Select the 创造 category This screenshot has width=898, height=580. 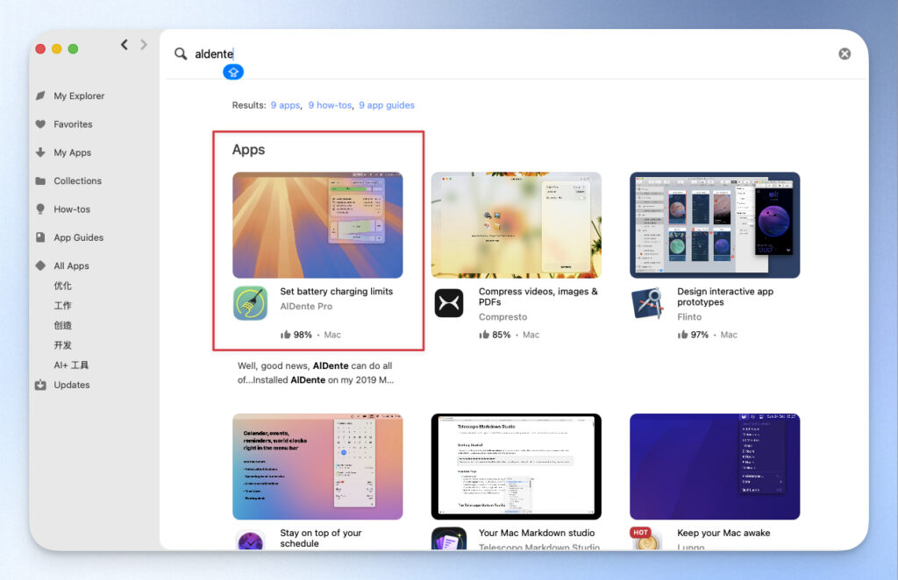[x=63, y=325]
